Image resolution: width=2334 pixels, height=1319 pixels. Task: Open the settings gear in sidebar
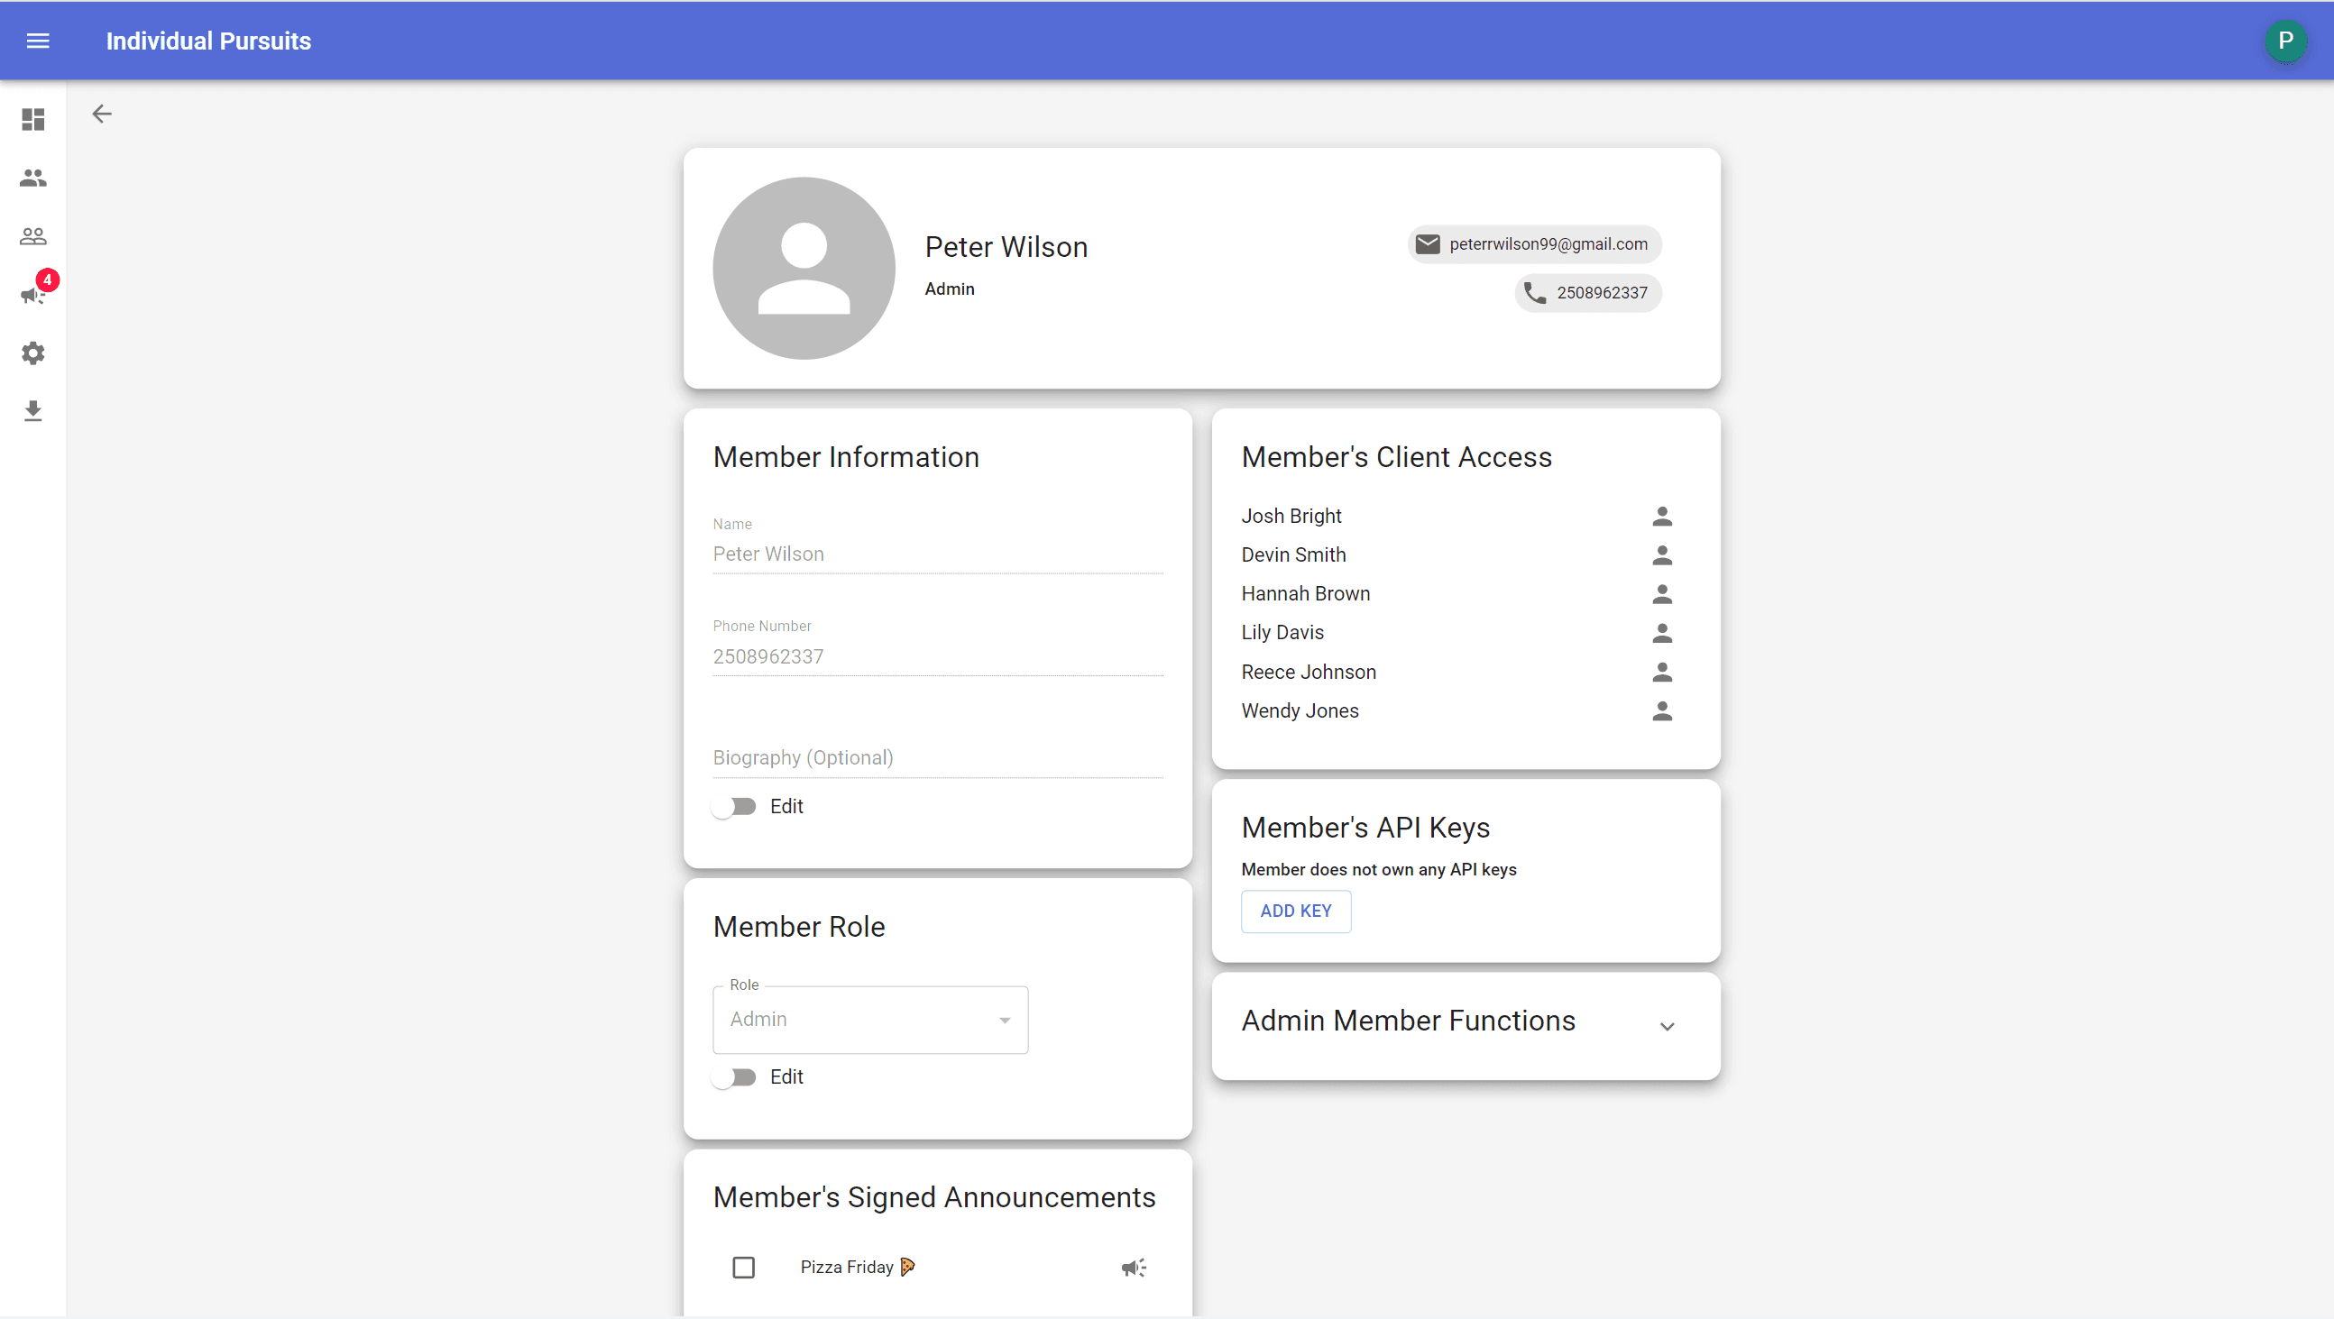[33, 353]
